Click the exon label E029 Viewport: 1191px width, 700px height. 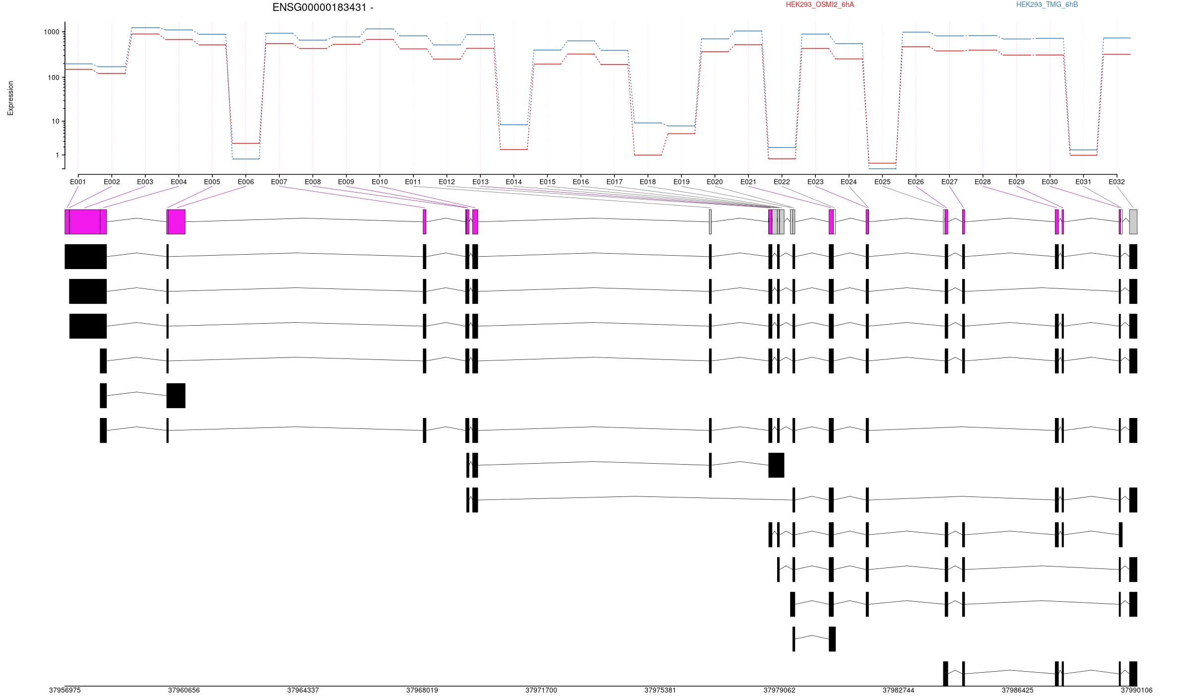pyautogui.click(x=1016, y=182)
